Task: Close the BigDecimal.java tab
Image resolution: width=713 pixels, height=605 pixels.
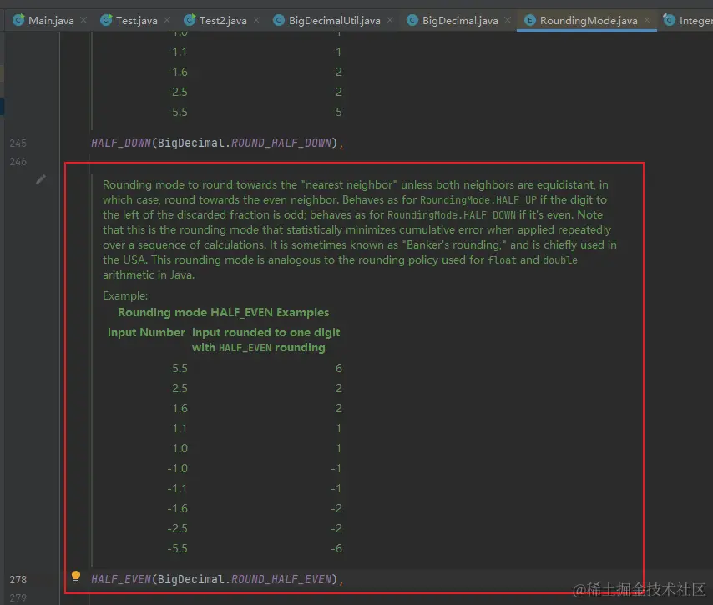Action: pos(508,21)
